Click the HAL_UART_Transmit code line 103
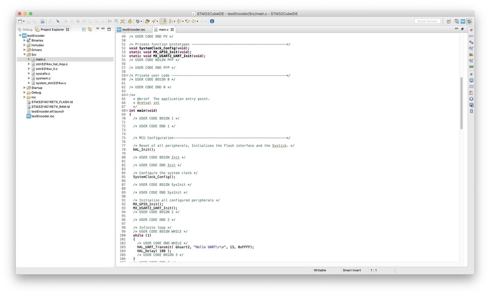The width and height of the screenshot is (490, 295). pos(195,247)
